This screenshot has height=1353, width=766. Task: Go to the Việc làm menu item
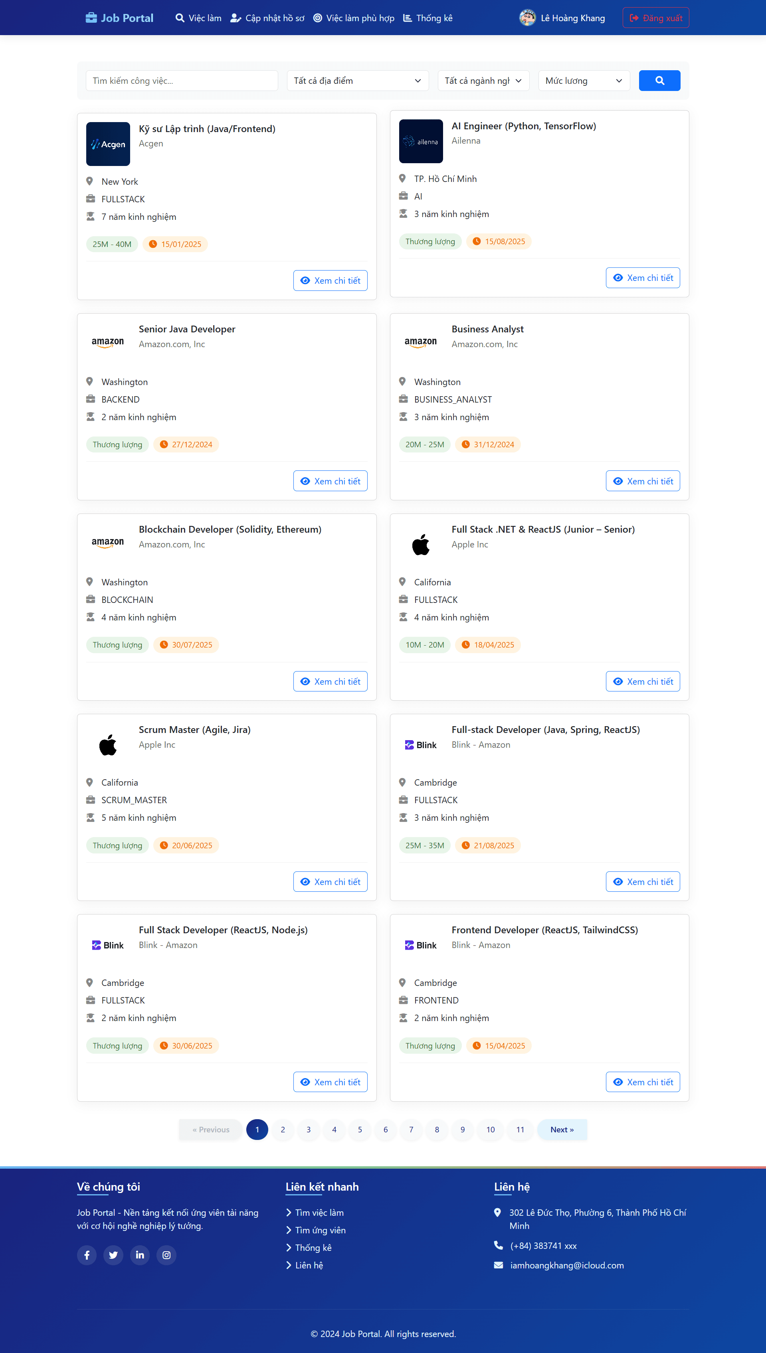pyautogui.click(x=198, y=18)
